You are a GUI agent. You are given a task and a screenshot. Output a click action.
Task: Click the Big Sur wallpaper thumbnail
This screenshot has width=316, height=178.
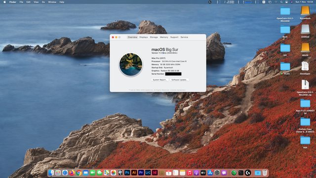tap(131, 64)
